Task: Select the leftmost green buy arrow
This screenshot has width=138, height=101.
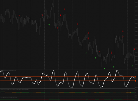Action: click(49, 25)
